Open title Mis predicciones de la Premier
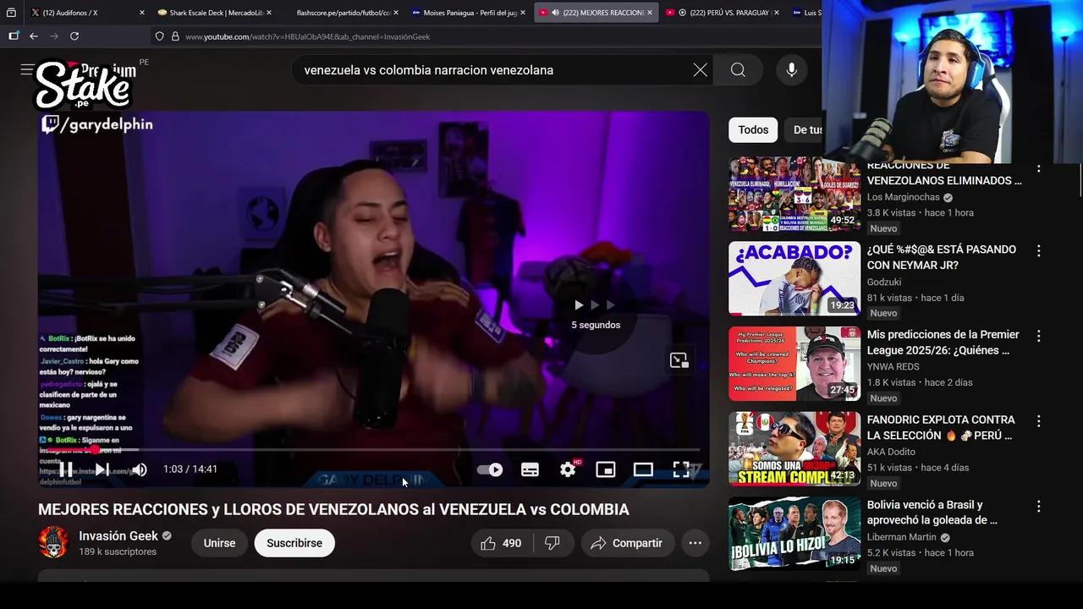1083x609 pixels. tap(943, 343)
